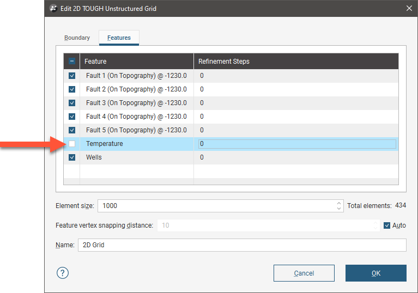Edit Temperature refinement steps field
Image resolution: width=418 pixels, height=293 pixels.
297,144
